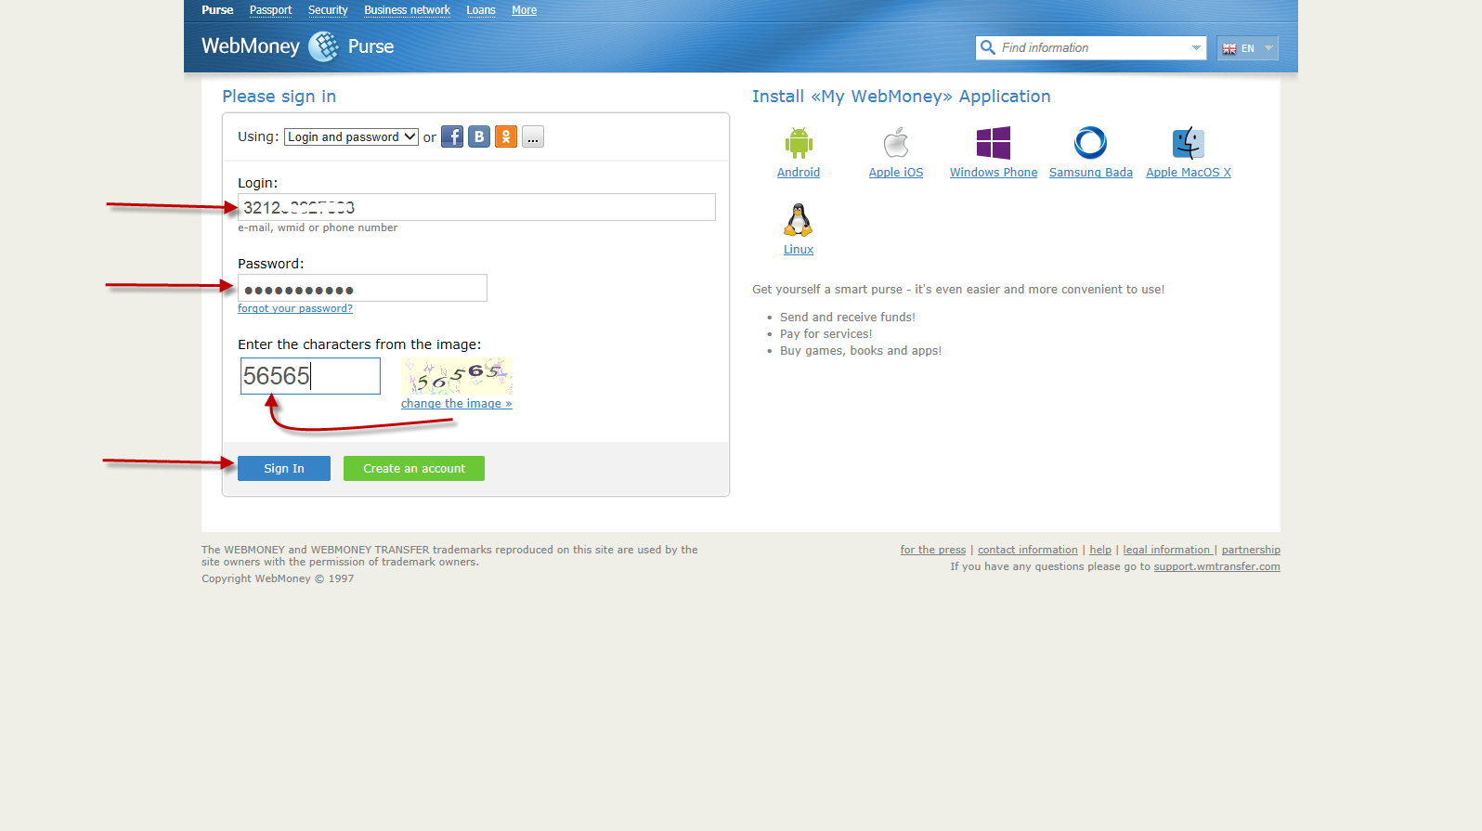Open the EN language selector arrow
This screenshot has height=831, width=1482.
click(1268, 48)
